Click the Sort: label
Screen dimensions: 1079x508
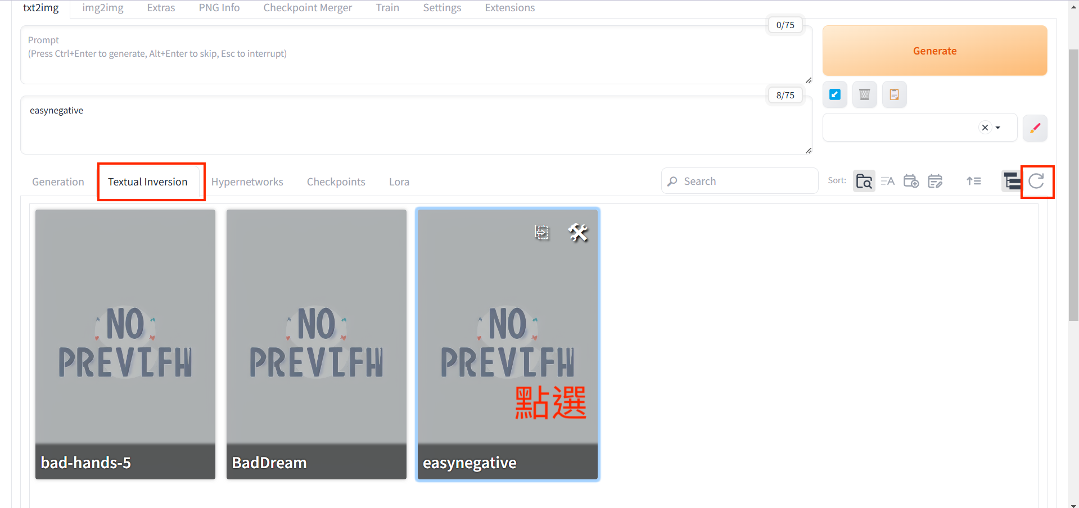[837, 180]
